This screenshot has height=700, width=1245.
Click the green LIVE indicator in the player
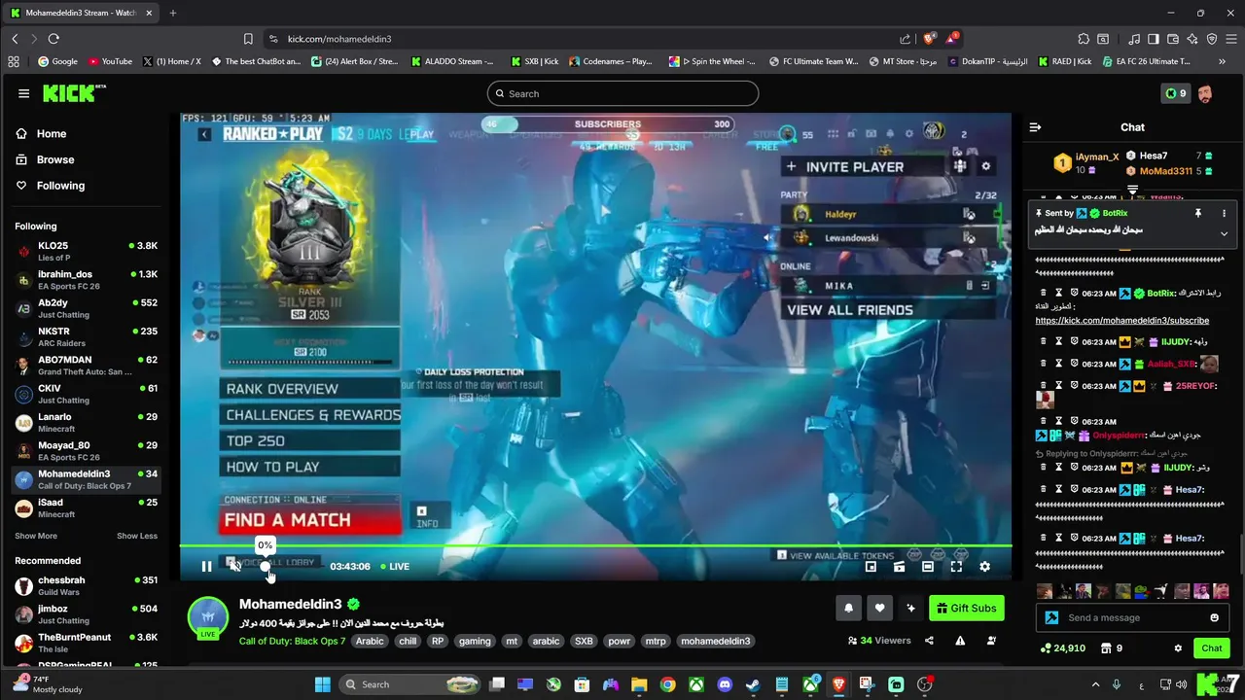[395, 566]
